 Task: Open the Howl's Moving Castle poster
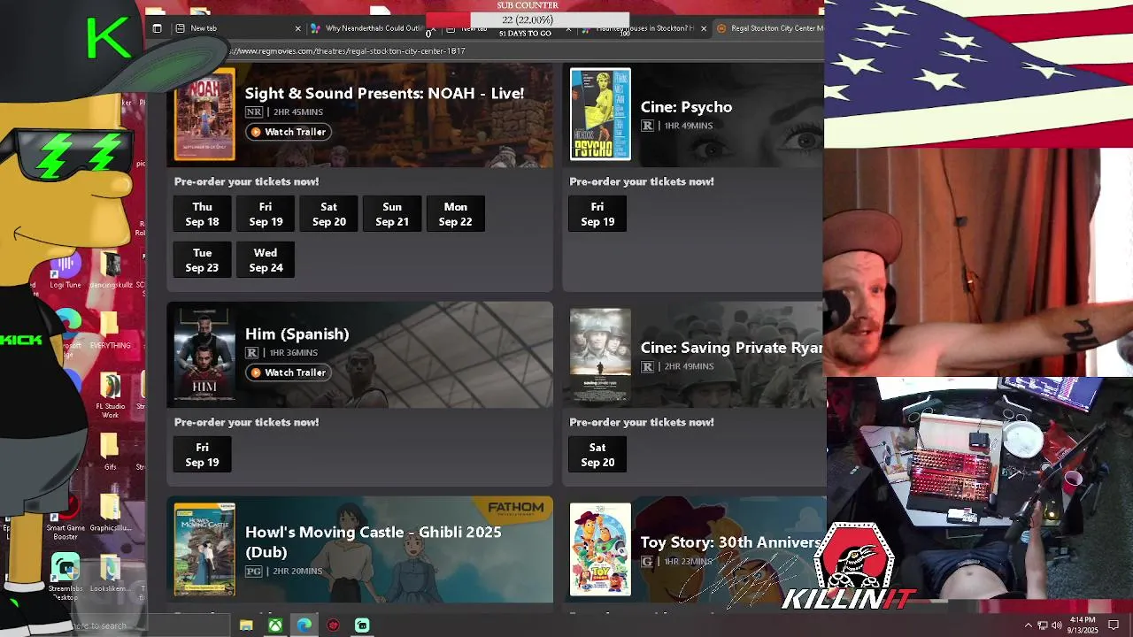tap(204, 549)
